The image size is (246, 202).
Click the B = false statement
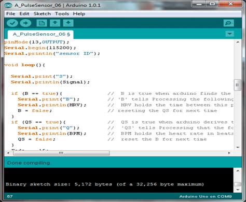pyautogui.click(x=35, y=110)
